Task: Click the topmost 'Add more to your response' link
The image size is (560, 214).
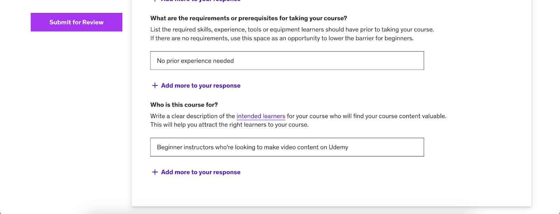Action: tap(200, 1)
